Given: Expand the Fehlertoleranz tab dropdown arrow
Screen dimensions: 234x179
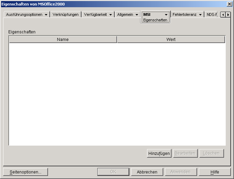Looking at the screenshot, I should click(201, 15).
